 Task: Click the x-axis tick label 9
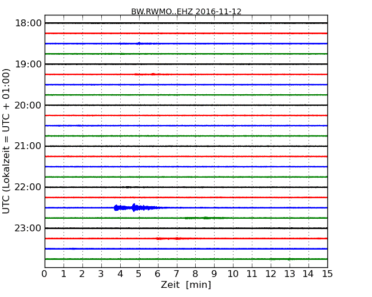214,274
